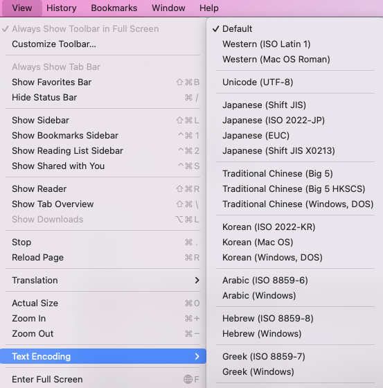Click the Help menu
The height and width of the screenshot is (388, 383).
(x=209, y=8)
